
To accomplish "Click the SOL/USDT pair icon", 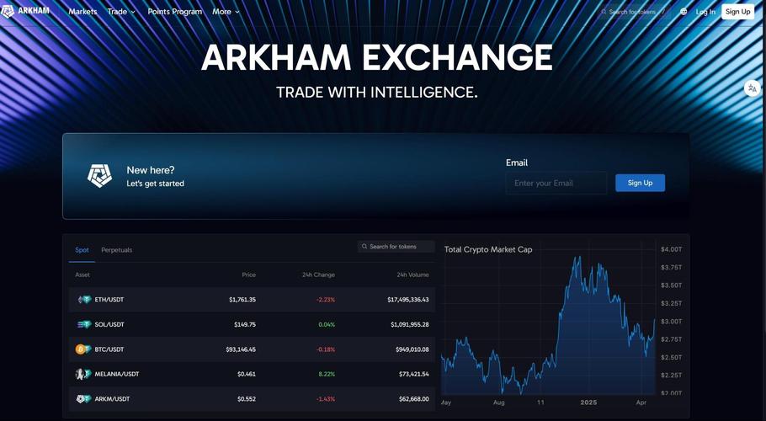I will (x=84, y=324).
